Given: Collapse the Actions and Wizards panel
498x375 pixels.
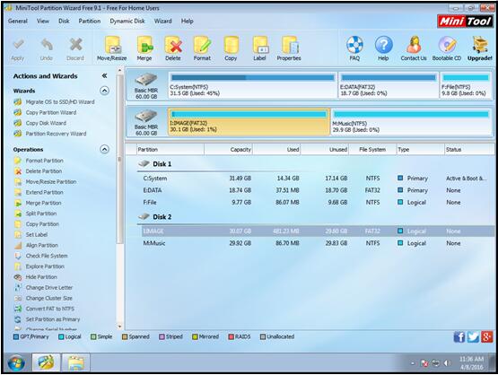Looking at the screenshot, I should [104, 76].
